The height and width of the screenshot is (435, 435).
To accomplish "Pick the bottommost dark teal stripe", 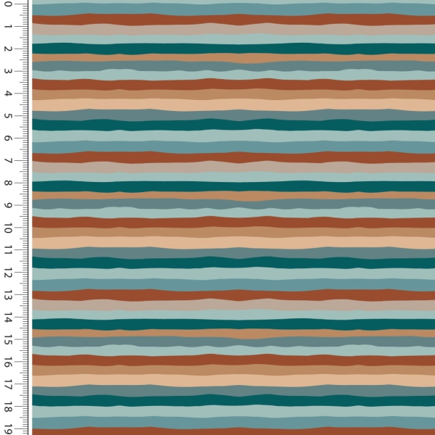I will point(232,399).
